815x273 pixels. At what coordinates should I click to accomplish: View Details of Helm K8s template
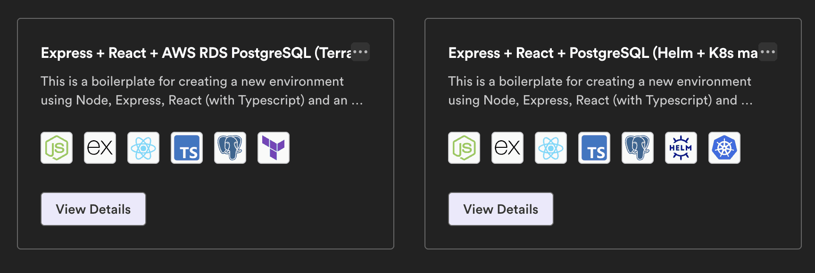[x=501, y=209]
